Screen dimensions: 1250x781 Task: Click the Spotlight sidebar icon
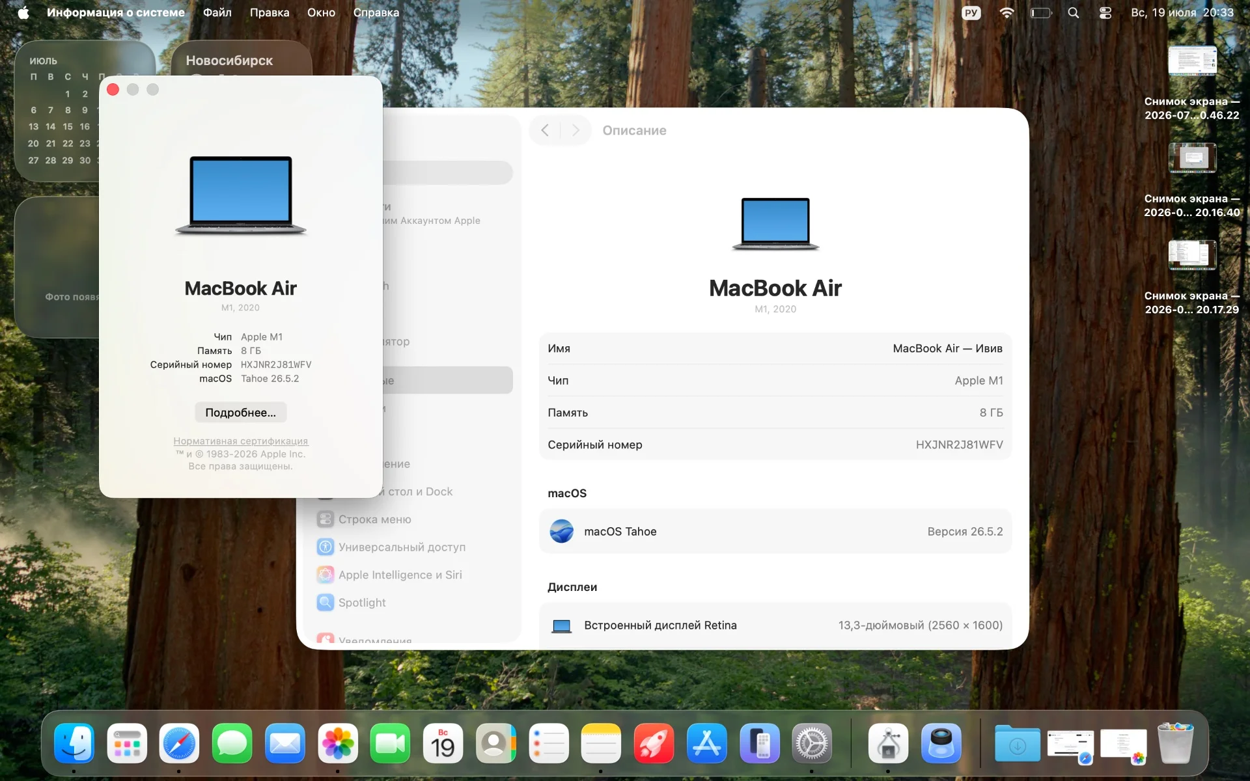coord(326,603)
